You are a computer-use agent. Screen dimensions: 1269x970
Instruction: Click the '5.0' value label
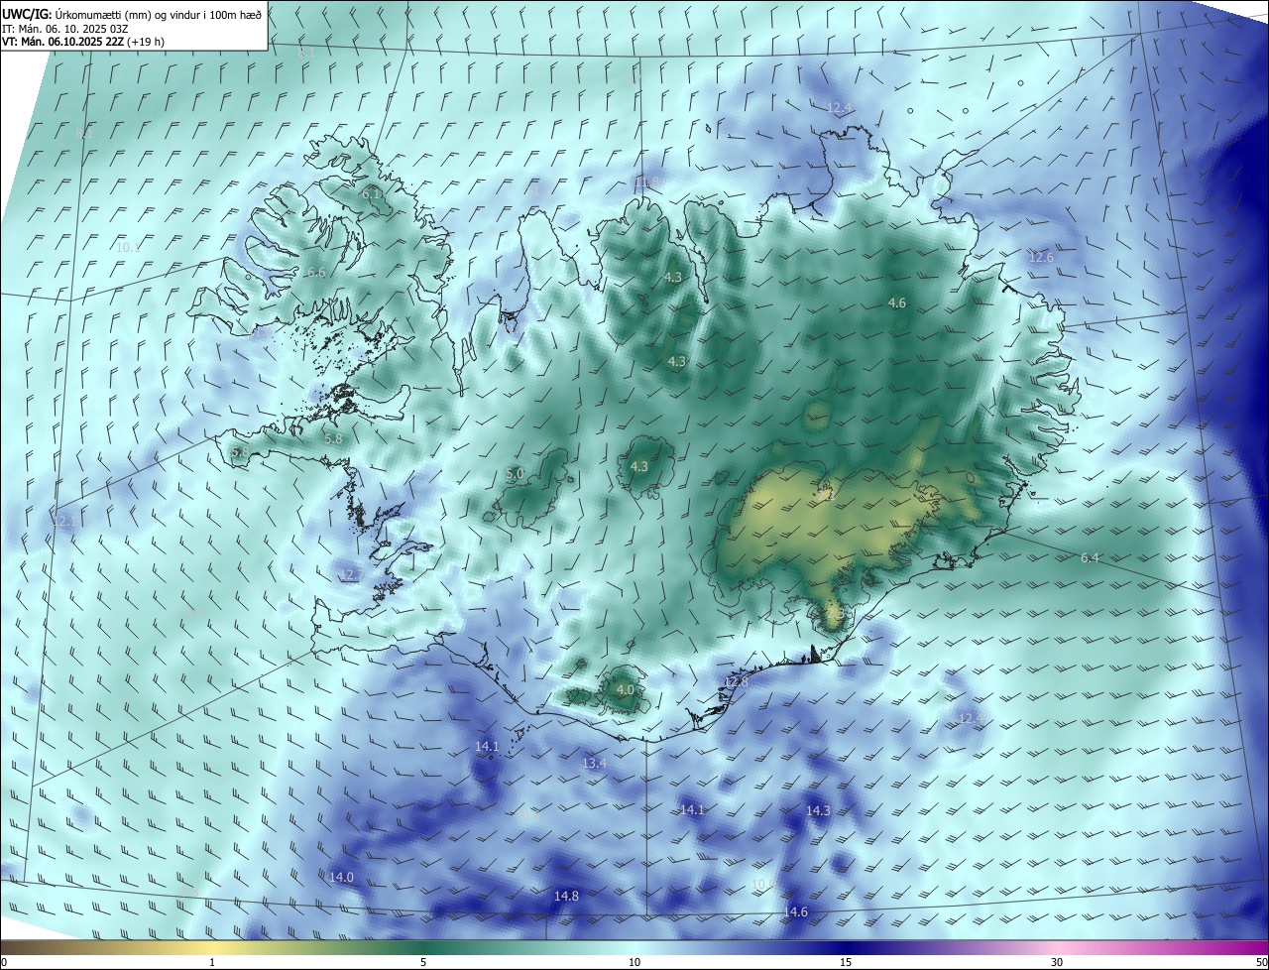[515, 474]
